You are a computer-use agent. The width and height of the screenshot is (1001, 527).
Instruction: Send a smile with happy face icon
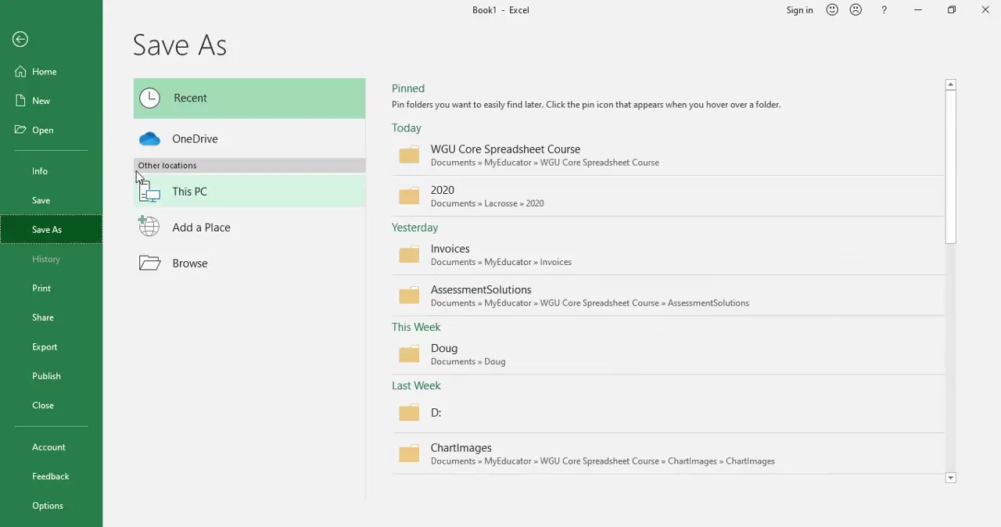tap(832, 10)
